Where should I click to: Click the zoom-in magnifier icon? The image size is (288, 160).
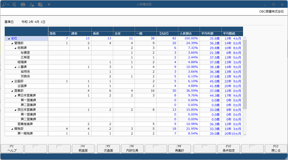tap(6, 4)
